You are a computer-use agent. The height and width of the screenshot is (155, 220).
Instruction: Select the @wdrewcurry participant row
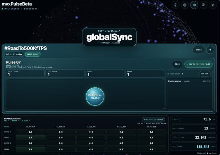click(x=189, y=81)
